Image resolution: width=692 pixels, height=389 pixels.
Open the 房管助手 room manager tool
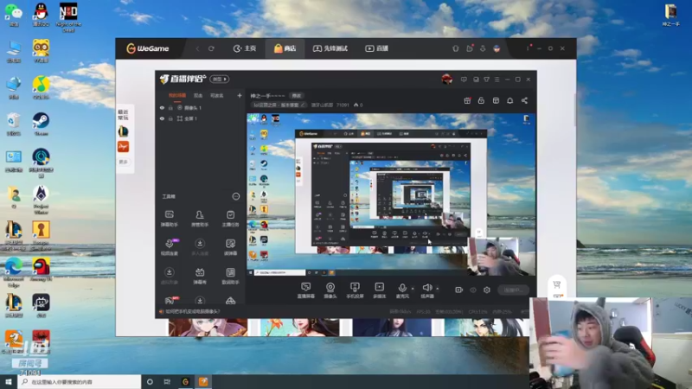click(200, 219)
